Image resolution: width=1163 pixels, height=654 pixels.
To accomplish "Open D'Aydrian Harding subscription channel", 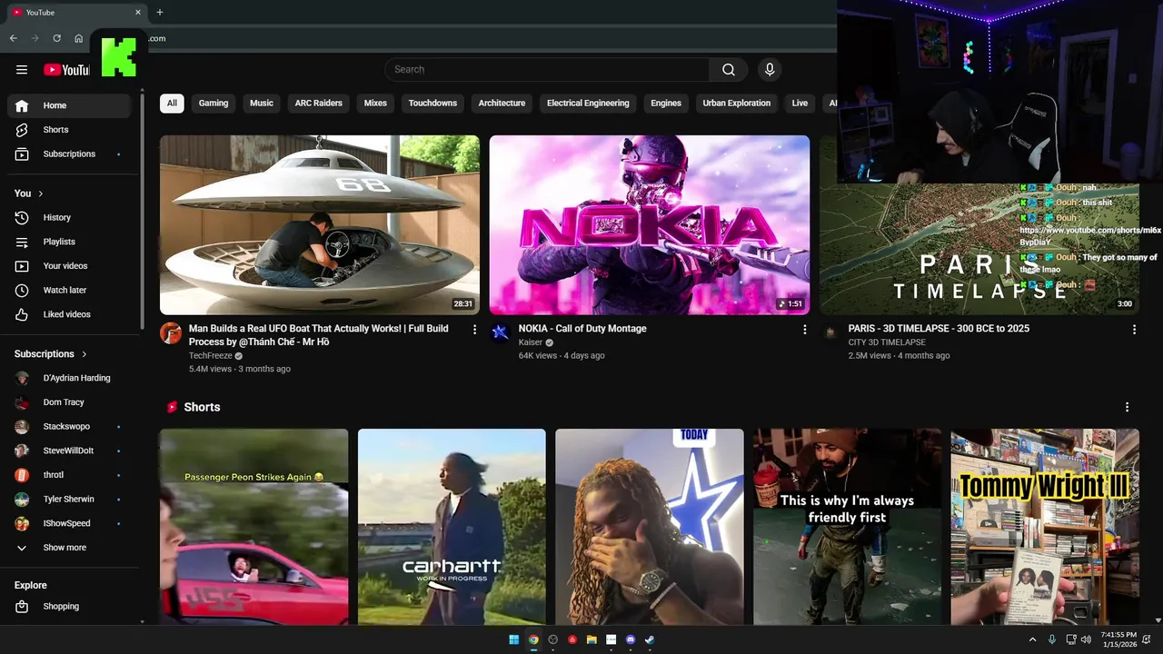I will pos(69,378).
